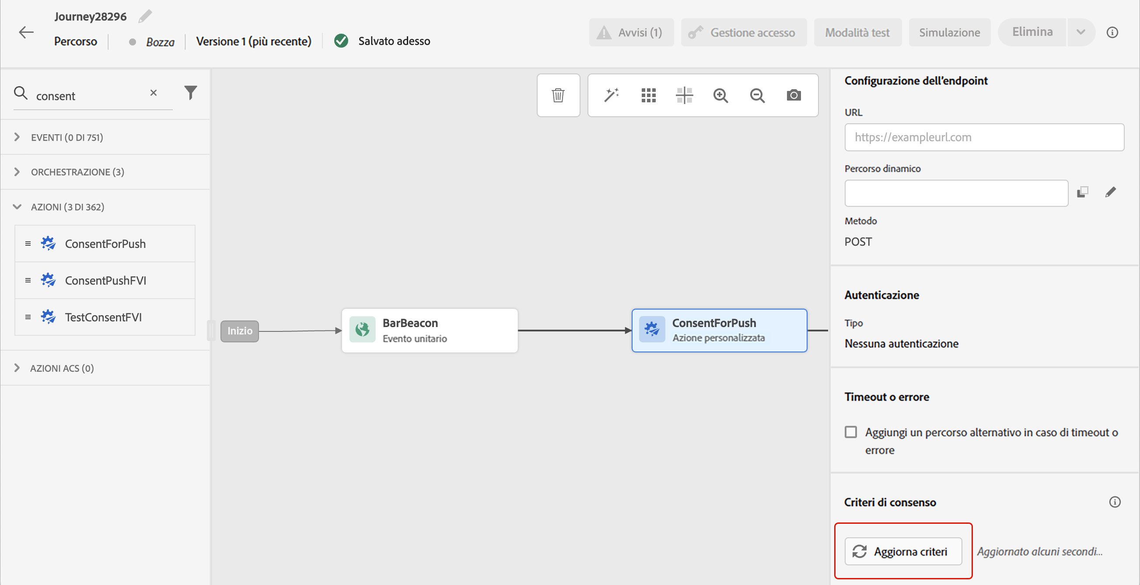Click the Aggiorna criteri button
Screen dimensions: 1140x585
pyautogui.click(x=903, y=551)
